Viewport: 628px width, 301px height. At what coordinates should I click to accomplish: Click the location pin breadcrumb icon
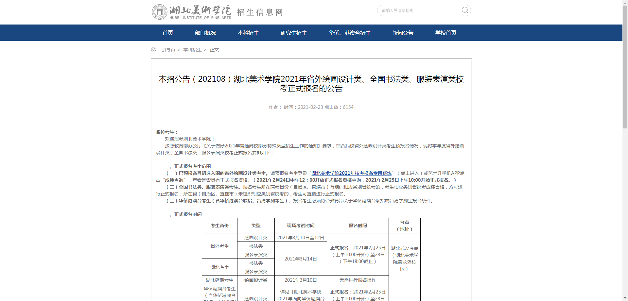[153, 50]
